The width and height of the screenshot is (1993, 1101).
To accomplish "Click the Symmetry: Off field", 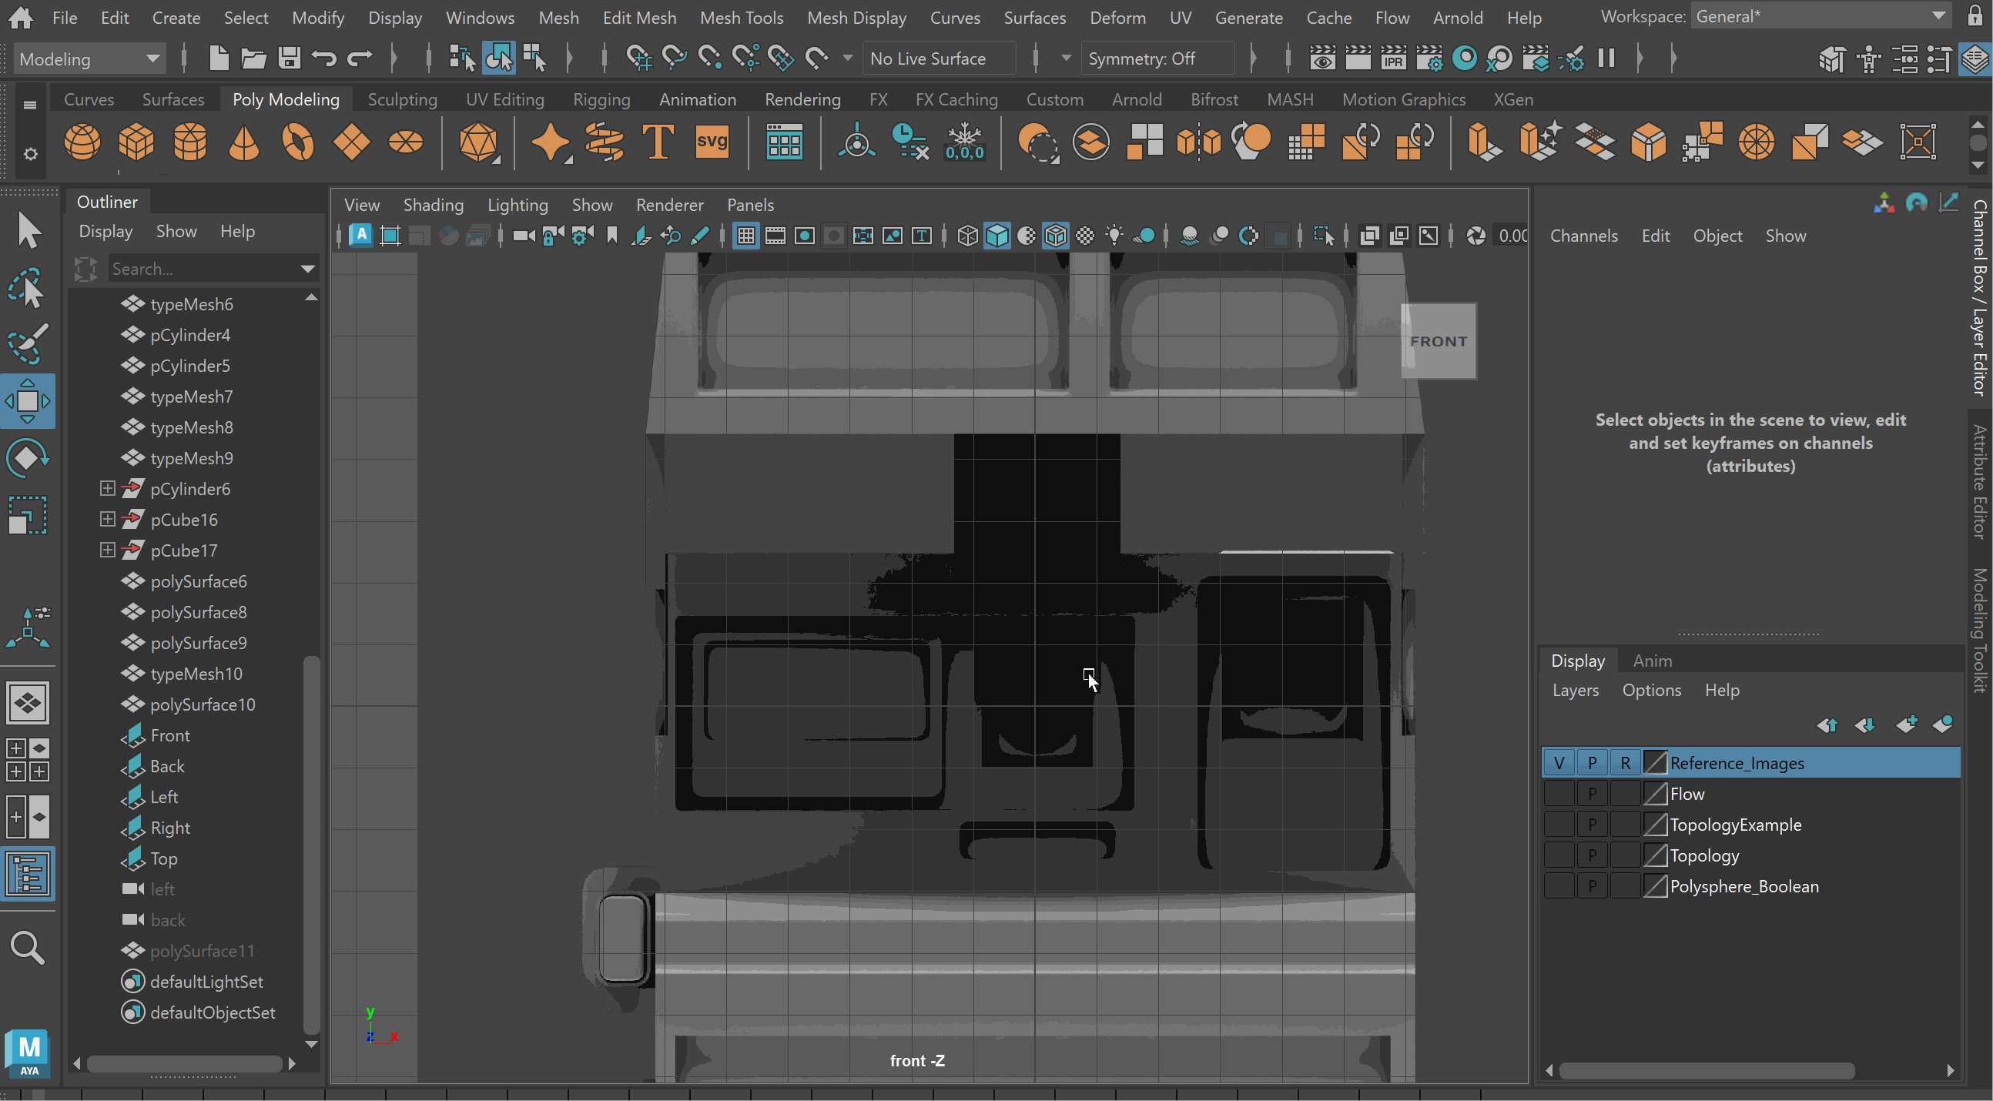I will (x=1141, y=59).
